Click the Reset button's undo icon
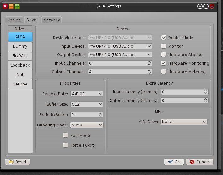Viewport: 223px width, 175px height. (11, 162)
